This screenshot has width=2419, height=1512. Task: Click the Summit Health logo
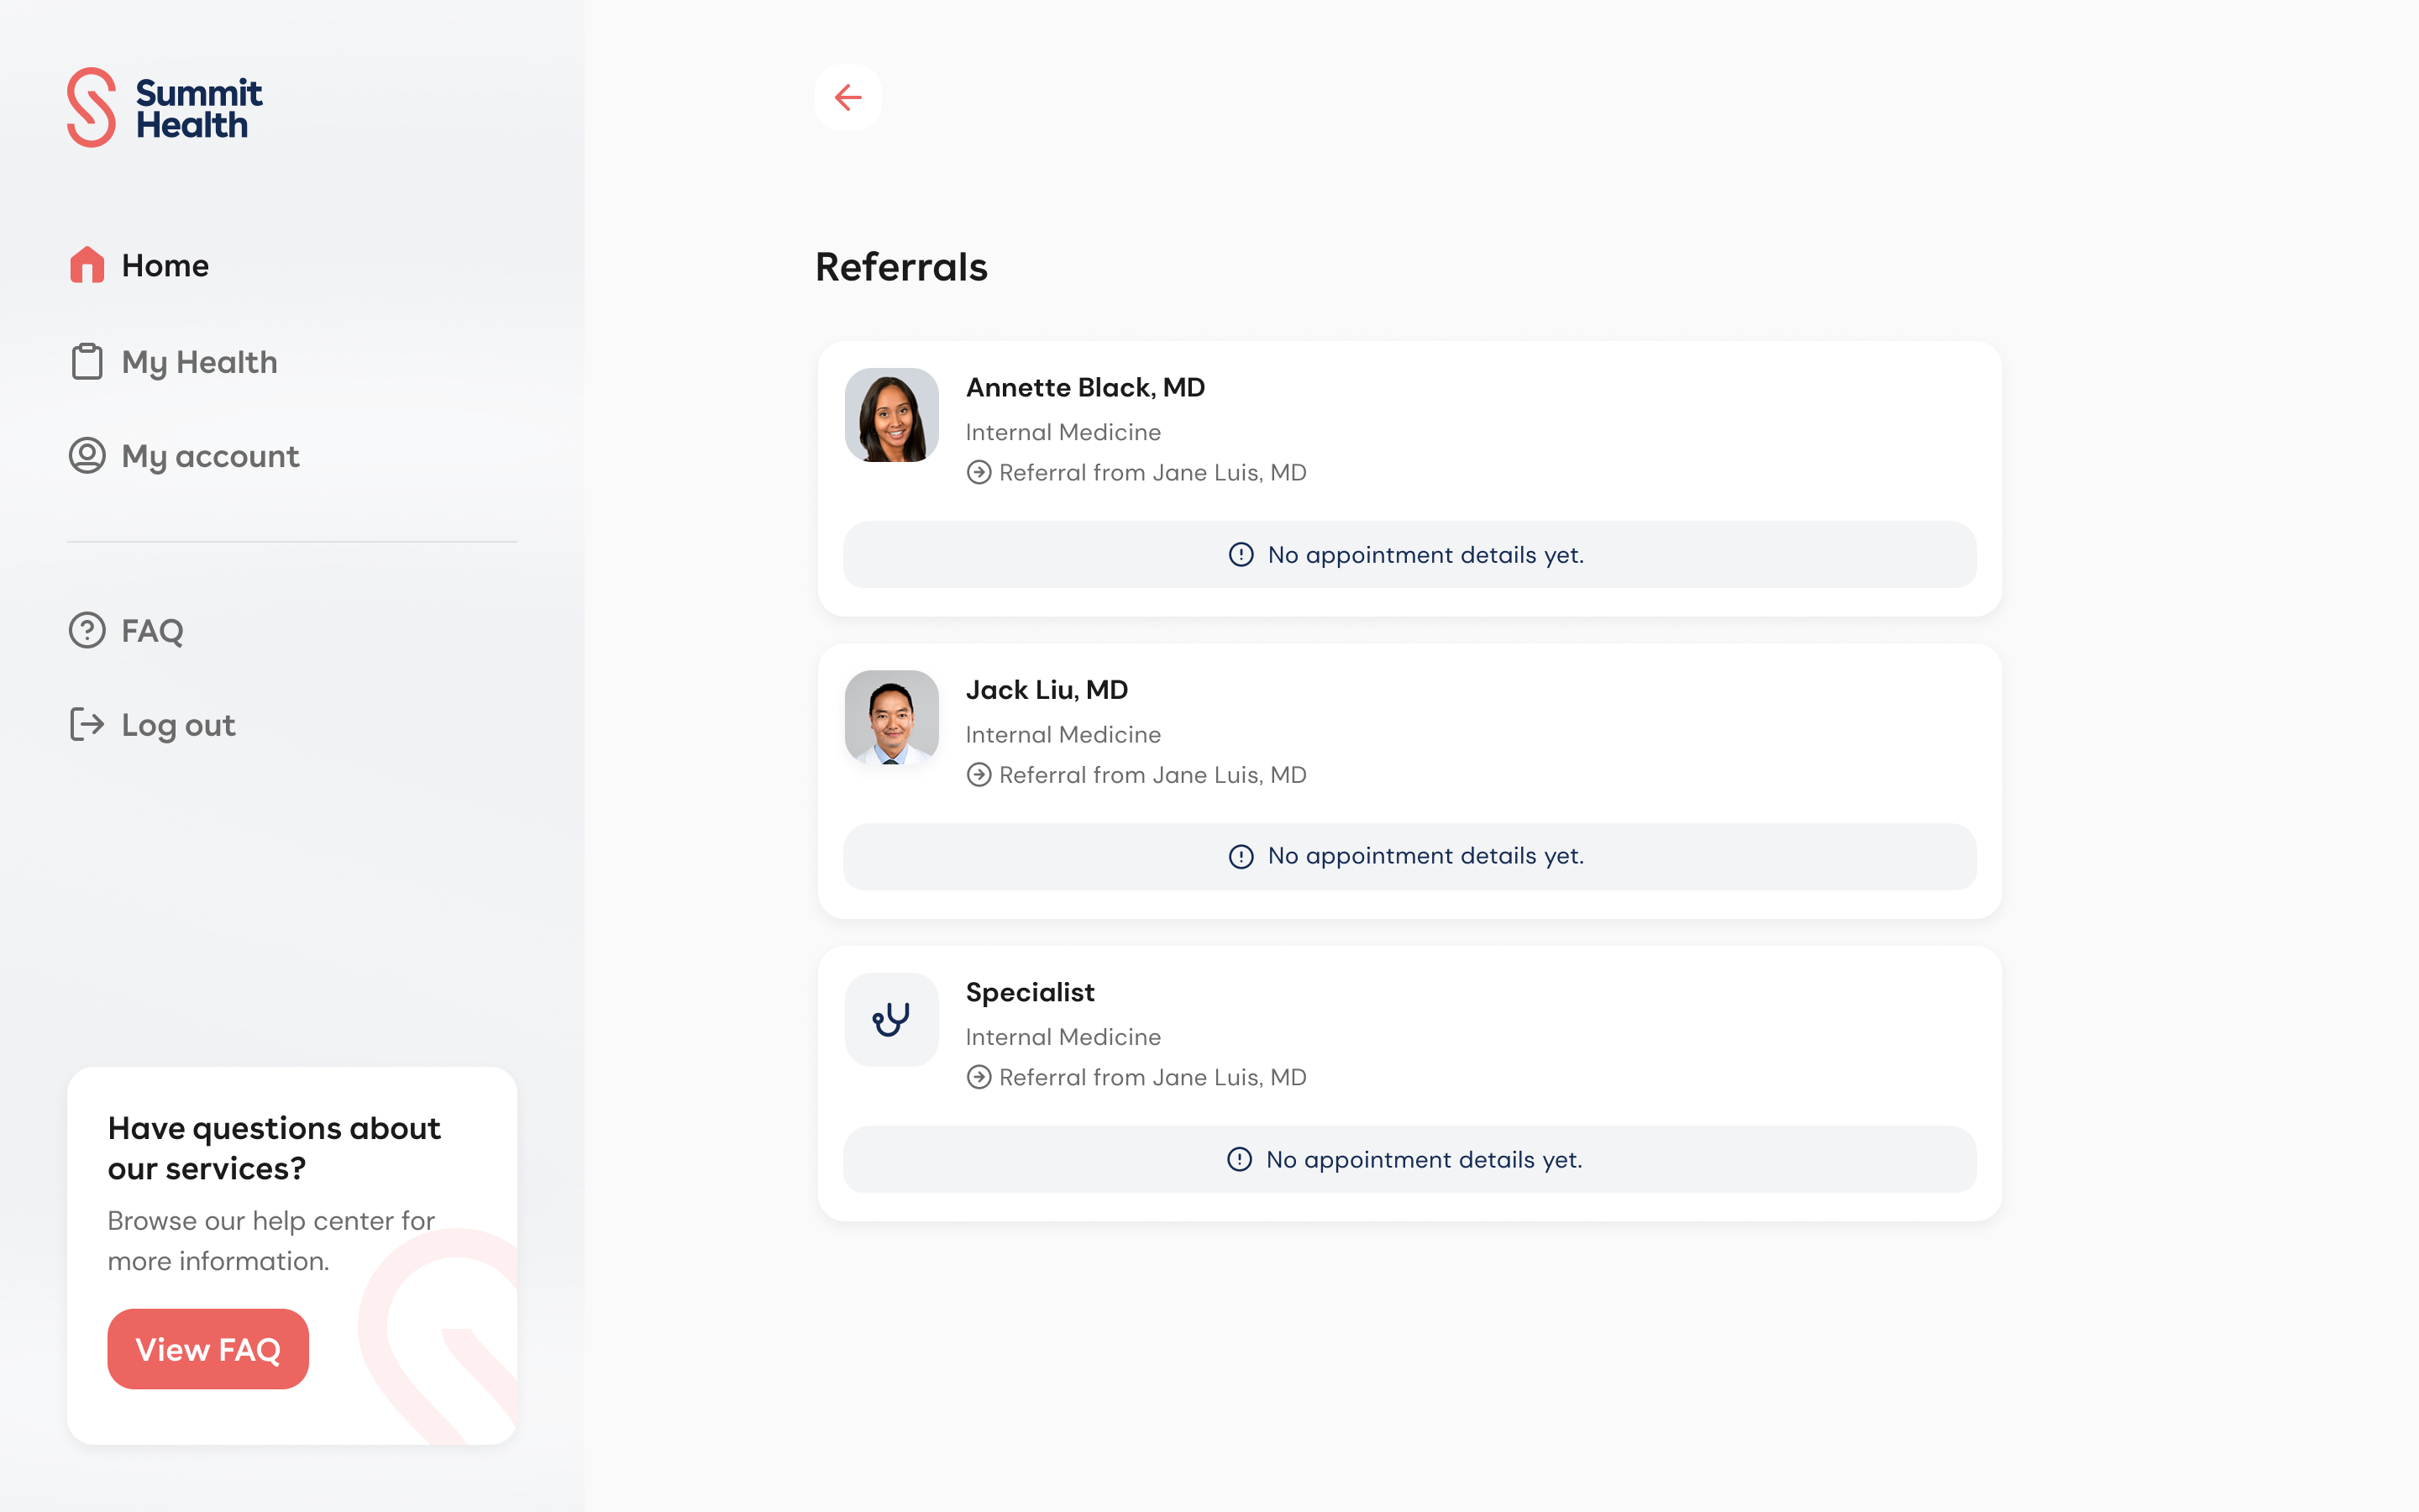164,108
